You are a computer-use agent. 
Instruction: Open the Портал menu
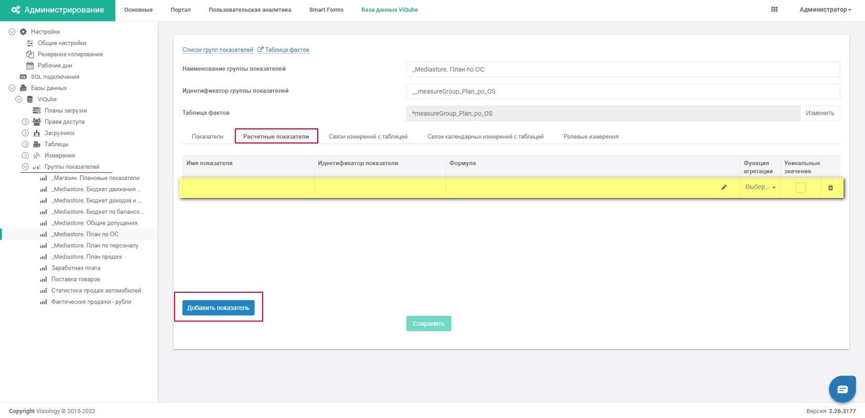point(181,10)
